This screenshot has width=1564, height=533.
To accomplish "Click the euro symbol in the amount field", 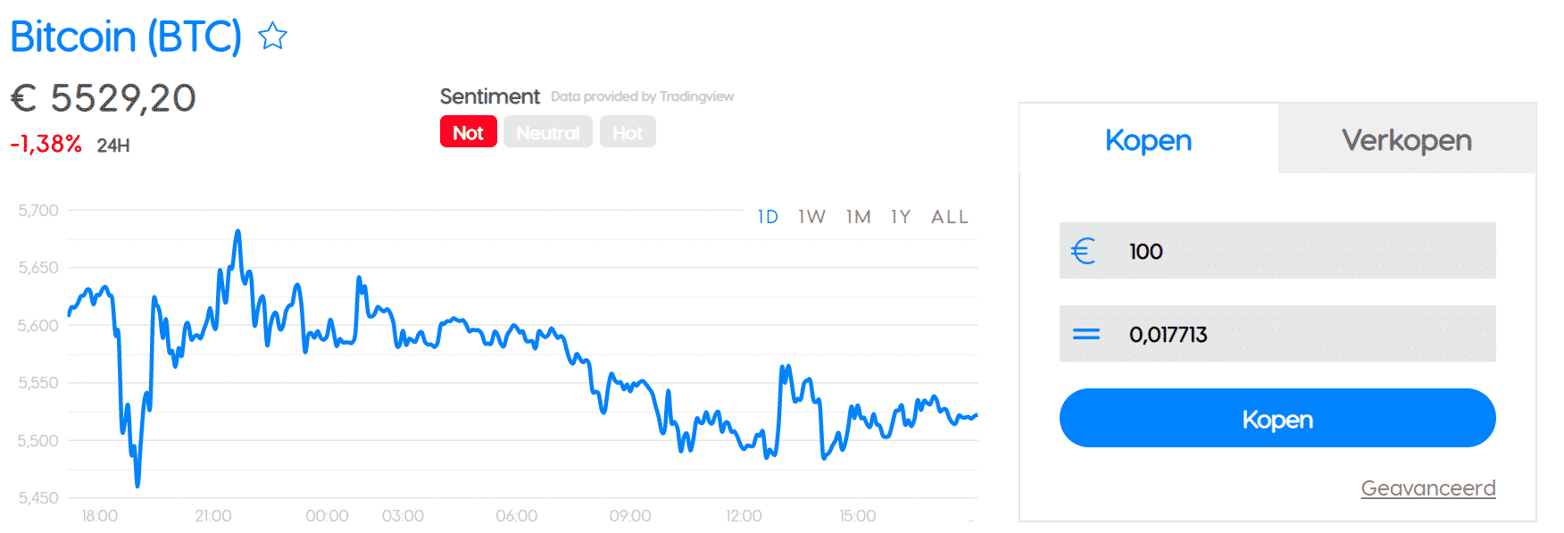I will [1083, 251].
